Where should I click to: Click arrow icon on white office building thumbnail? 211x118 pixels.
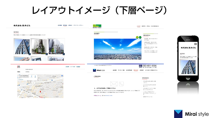click(x=64, y=54)
